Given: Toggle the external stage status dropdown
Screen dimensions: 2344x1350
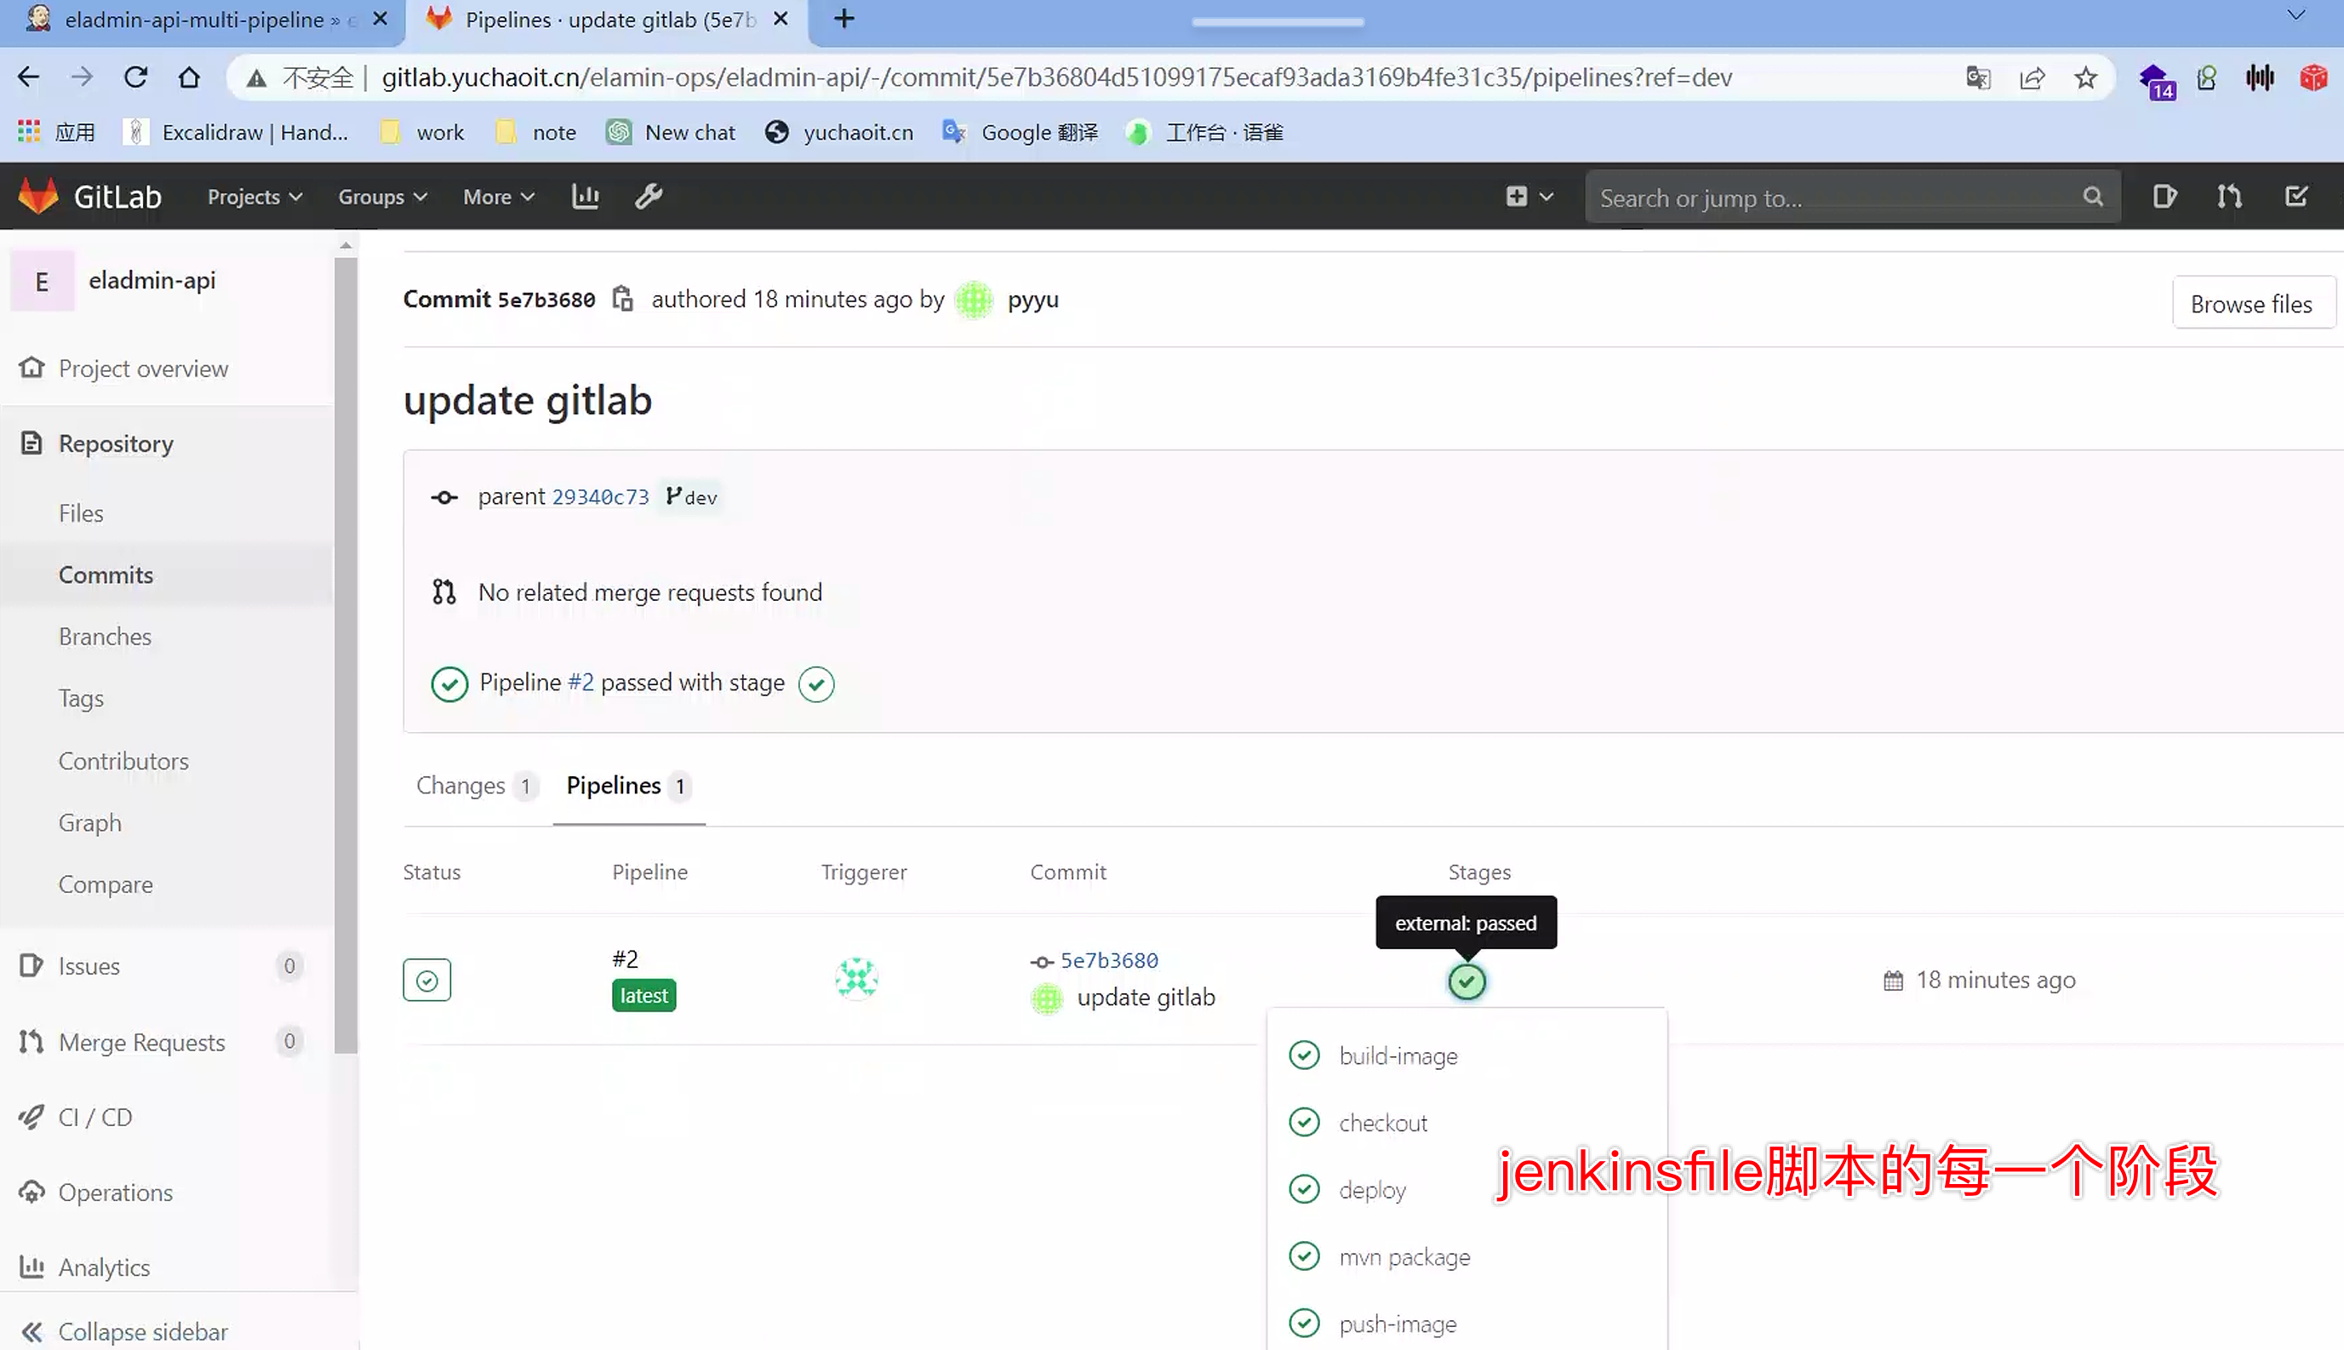Looking at the screenshot, I should coord(1466,981).
